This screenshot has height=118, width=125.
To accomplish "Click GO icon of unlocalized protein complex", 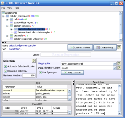I will (x=16, y=29).
